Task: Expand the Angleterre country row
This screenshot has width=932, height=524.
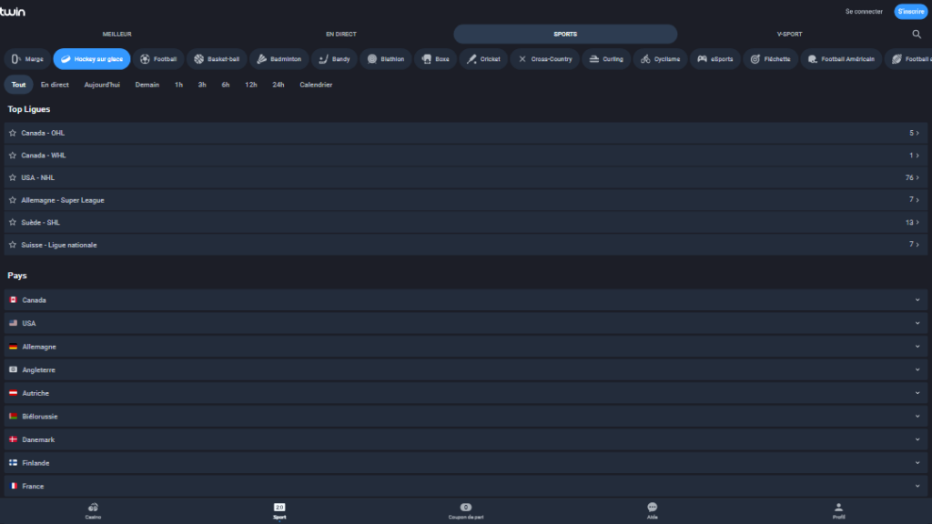Action: pos(466,369)
